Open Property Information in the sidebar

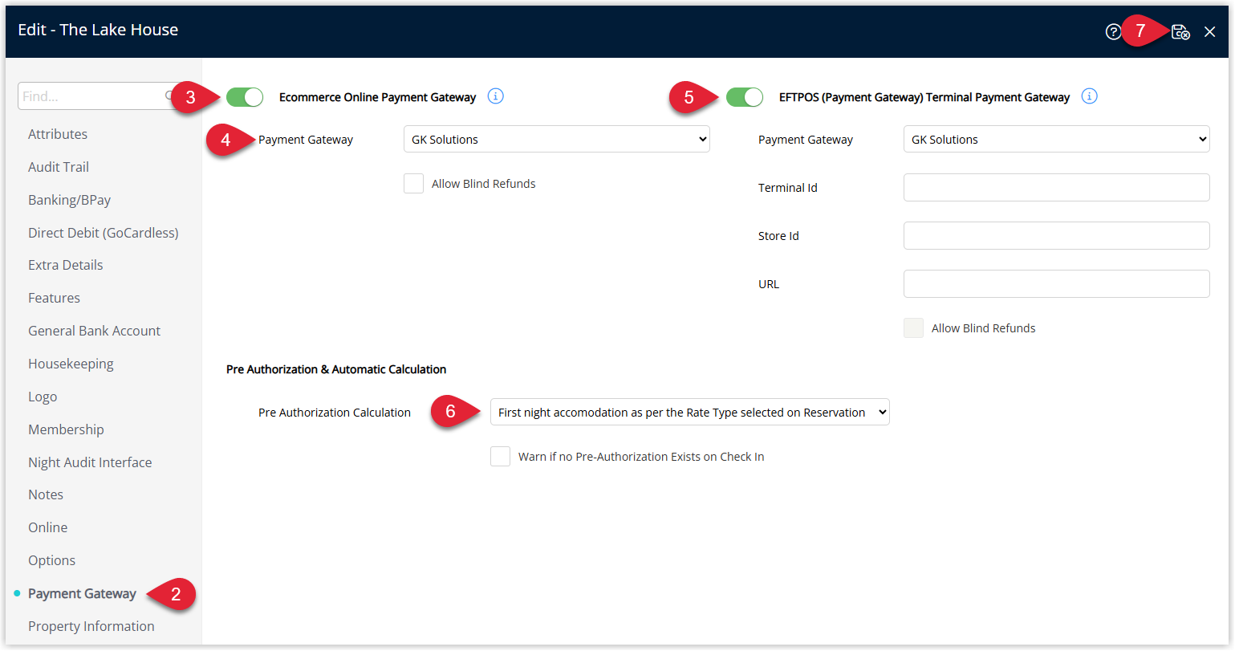[91, 626]
